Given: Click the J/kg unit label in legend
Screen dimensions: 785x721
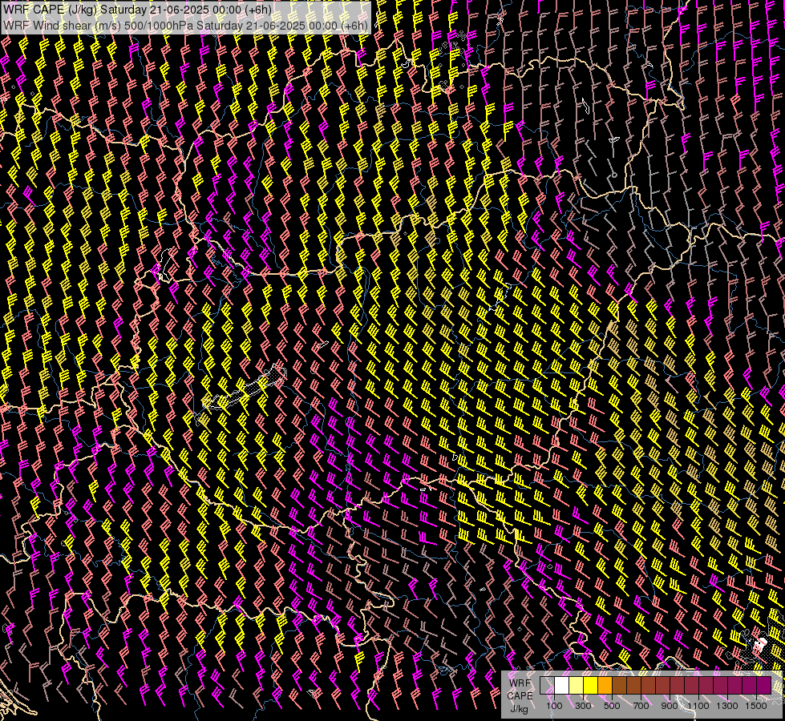Looking at the screenshot, I should coord(520,709).
